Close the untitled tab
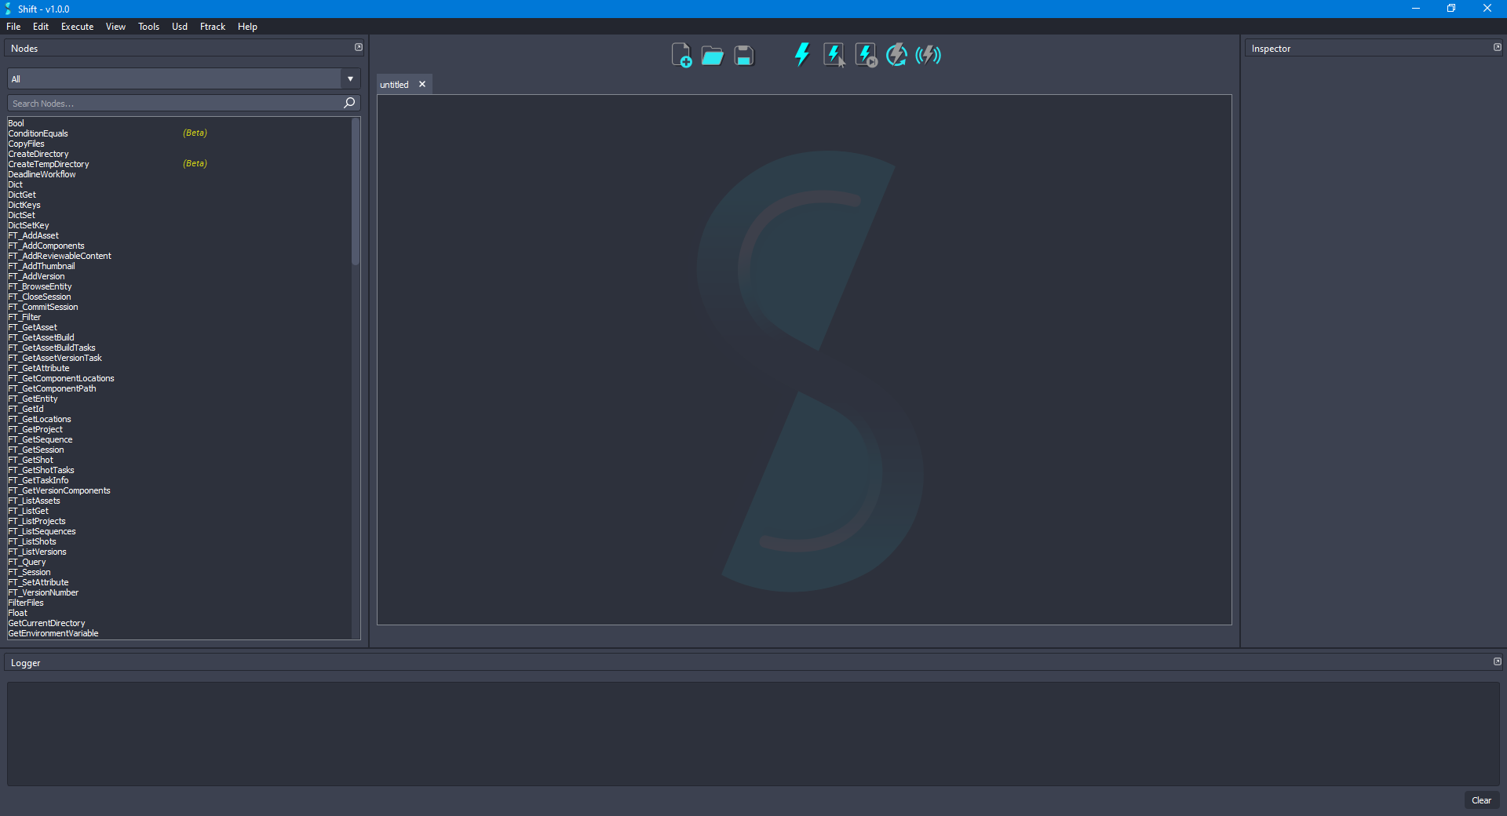1507x816 pixels. click(421, 84)
